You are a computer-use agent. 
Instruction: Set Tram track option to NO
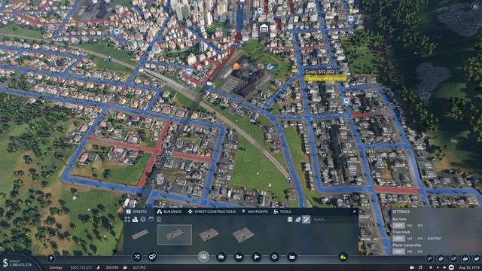tap(410, 239)
